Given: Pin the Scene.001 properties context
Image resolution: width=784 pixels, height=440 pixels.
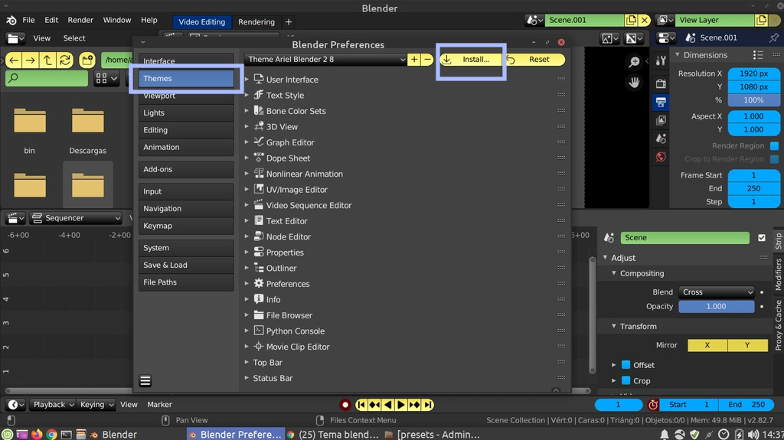Looking at the screenshot, I should pos(774,38).
